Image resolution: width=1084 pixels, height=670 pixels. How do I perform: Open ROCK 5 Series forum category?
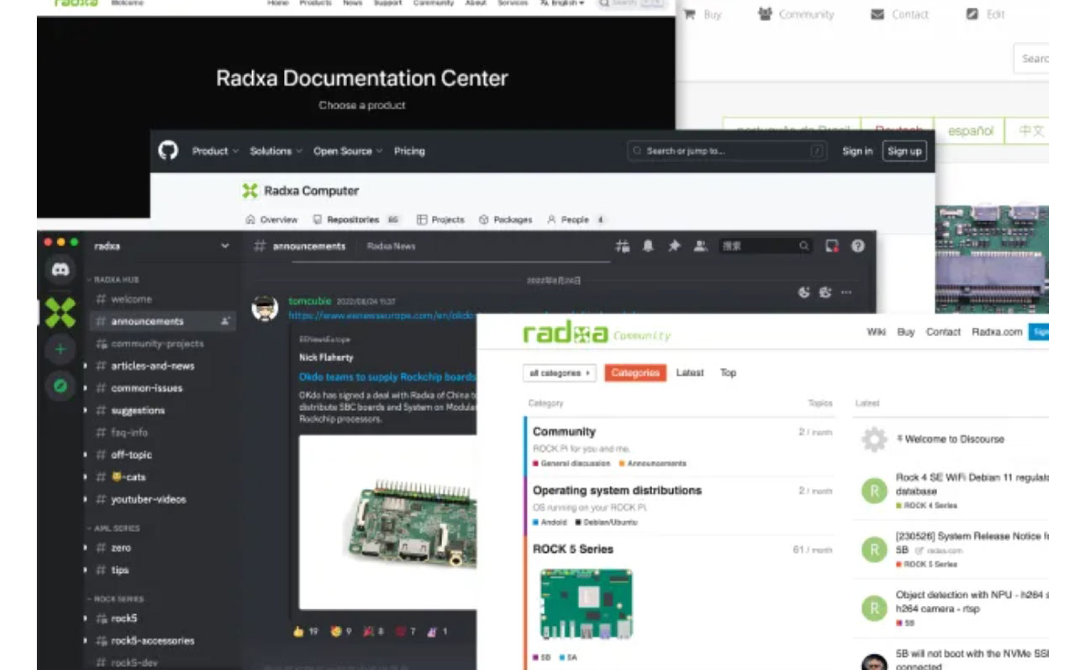pos(573,549)
